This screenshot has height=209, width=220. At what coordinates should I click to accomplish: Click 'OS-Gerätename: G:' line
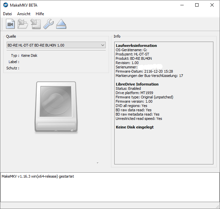(x=131, y=50)
